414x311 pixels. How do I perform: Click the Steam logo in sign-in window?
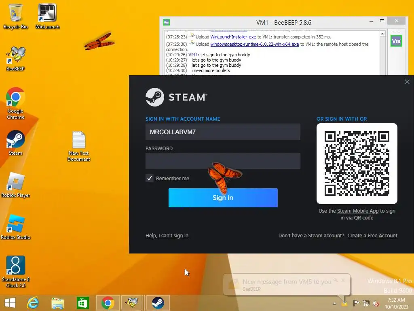click(155, 97)
